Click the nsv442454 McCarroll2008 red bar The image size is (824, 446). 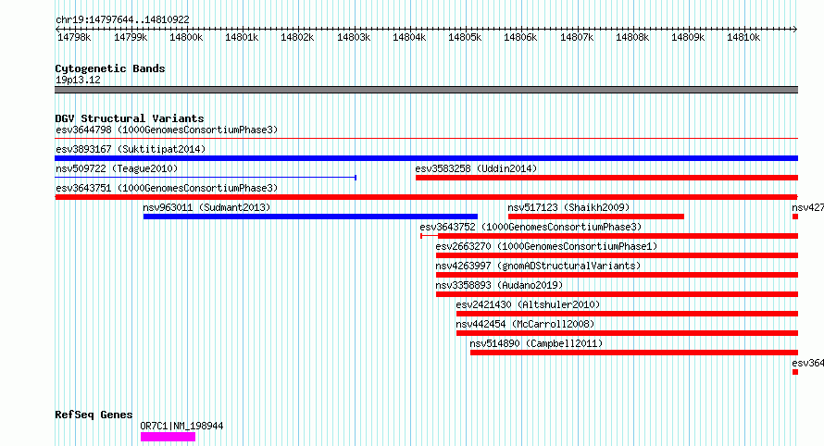click(x=627, y=333)
